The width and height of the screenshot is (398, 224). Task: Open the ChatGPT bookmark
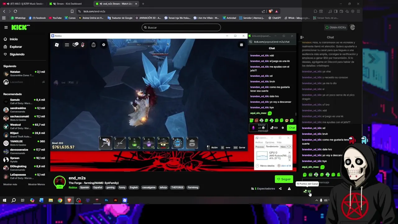(275, 18)
